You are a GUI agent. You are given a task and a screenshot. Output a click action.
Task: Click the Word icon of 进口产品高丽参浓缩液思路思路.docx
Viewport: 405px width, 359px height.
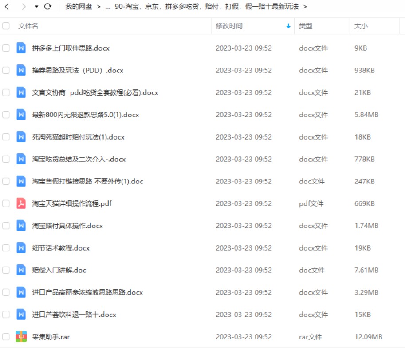pos(21,292)
